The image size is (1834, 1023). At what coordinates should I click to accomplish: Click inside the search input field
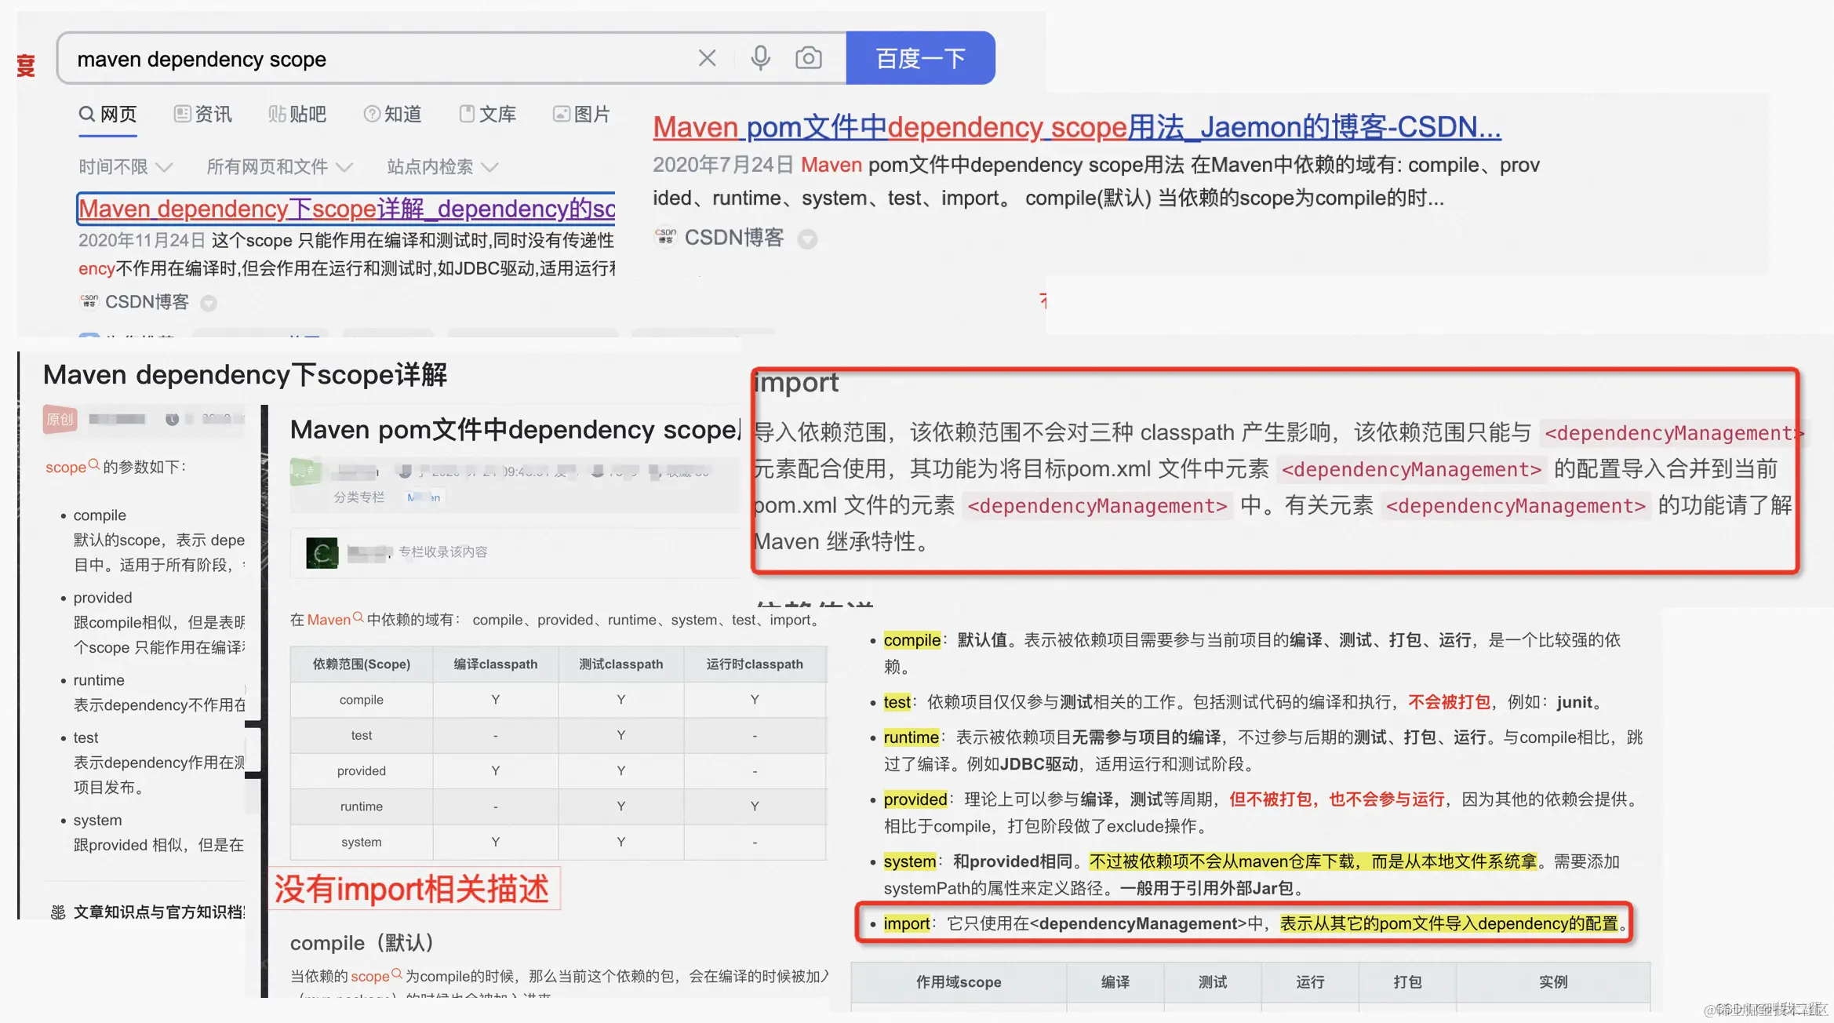(314, 59)
